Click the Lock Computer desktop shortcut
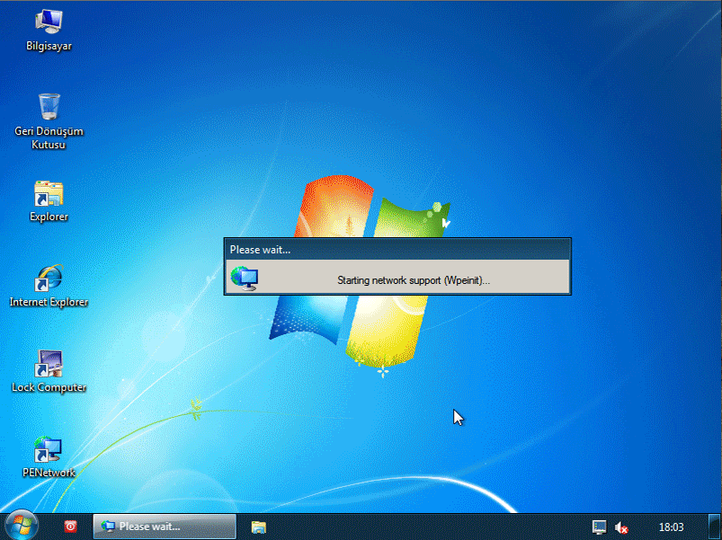This screenshot has width=722, height=540. pos(49,364)
